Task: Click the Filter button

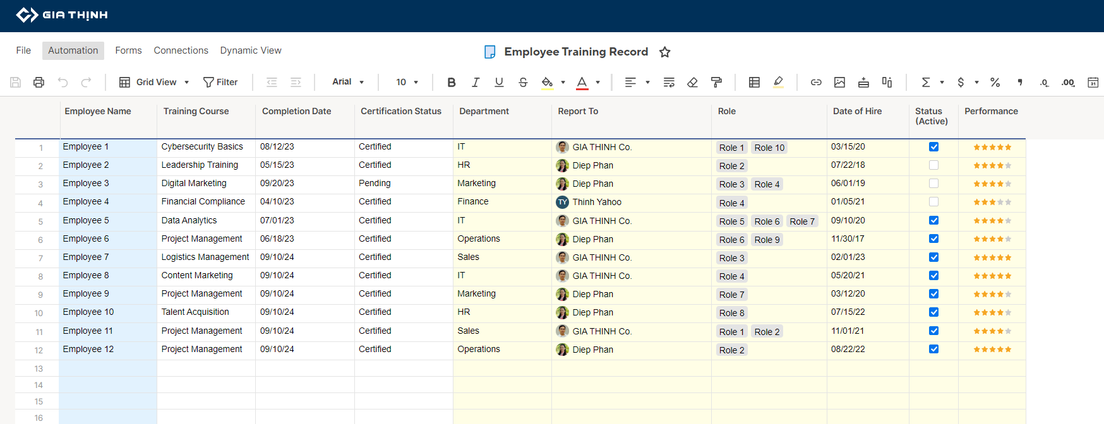Action: (x=220, y=82)
